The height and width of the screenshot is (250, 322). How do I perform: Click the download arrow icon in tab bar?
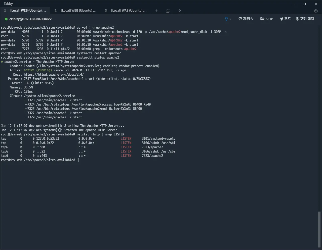coord(179,11)
